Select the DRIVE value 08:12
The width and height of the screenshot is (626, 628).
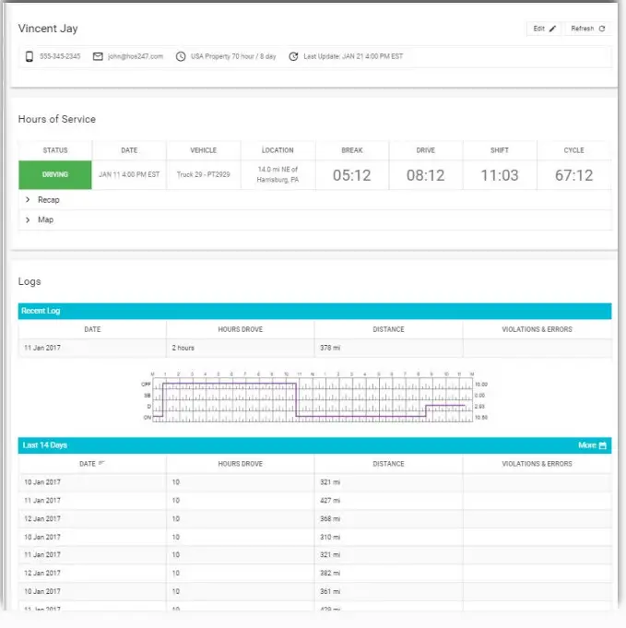[425, 175]
